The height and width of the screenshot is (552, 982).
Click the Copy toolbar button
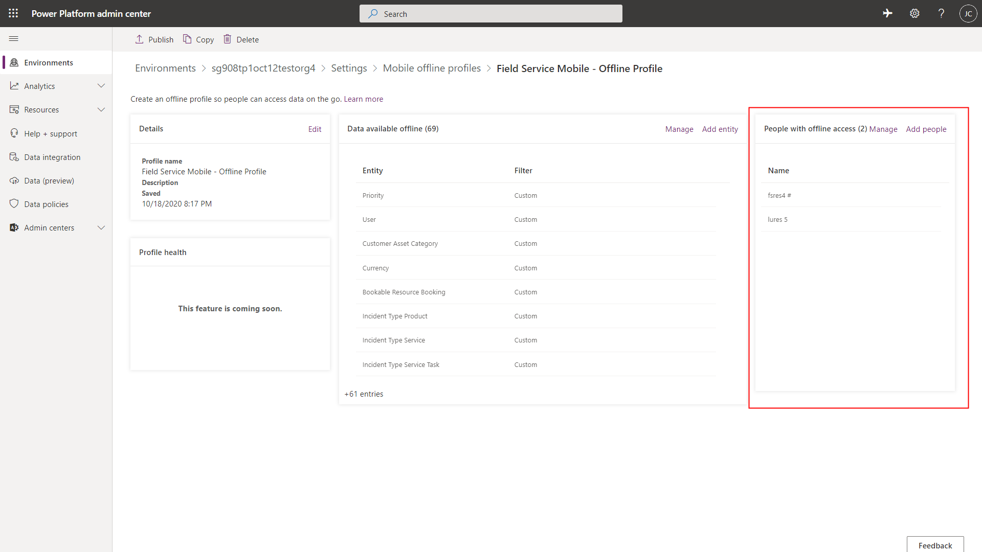coord(198,39)
